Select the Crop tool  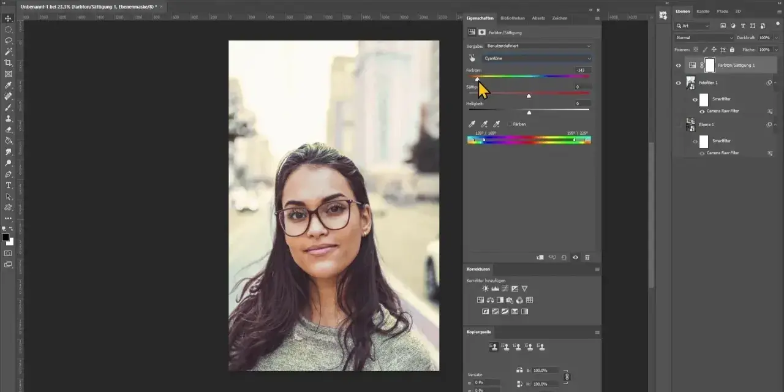click(x=8, y=62)
